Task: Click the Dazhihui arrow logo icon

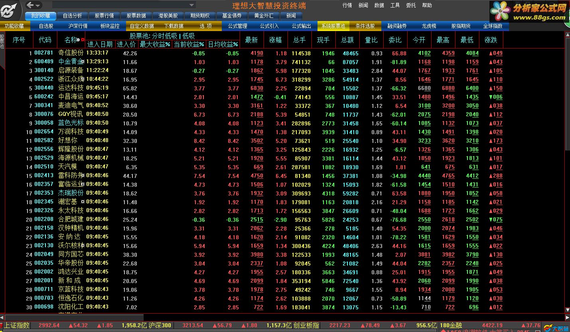Action: coord(10,10)
